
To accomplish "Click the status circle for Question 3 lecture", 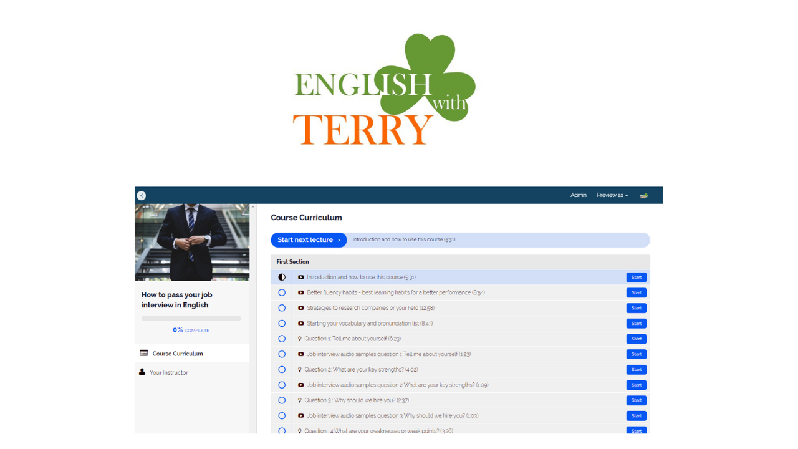I will 282,400.
